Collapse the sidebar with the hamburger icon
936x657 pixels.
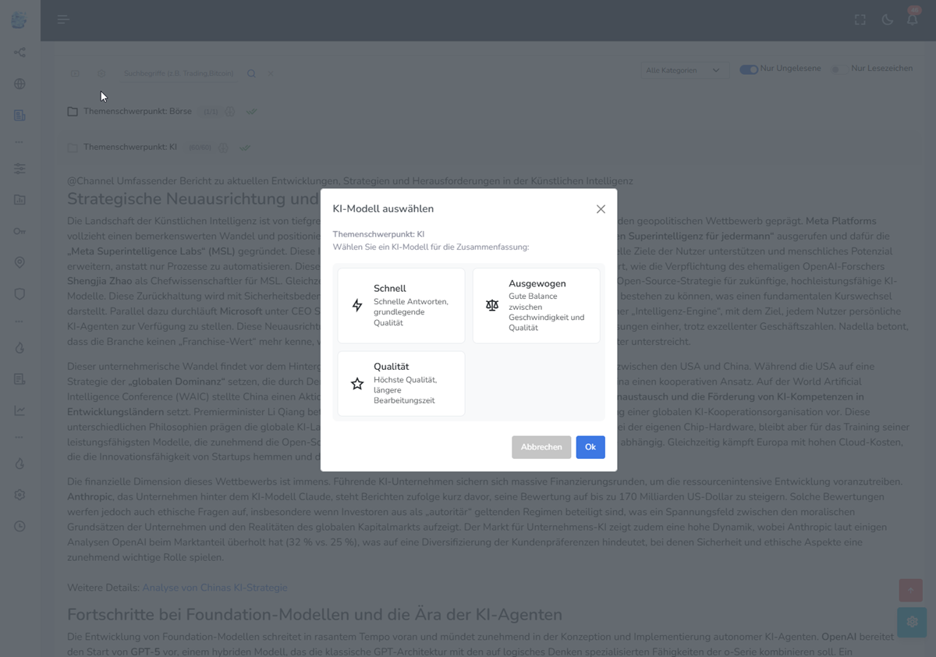click(x=64, y=20)
